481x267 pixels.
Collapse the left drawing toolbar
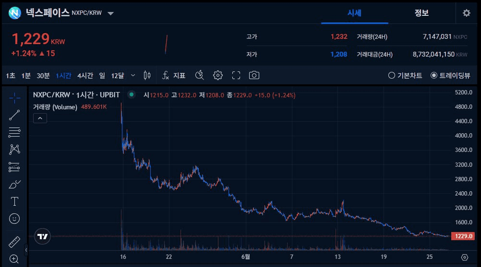coord(26,250)
